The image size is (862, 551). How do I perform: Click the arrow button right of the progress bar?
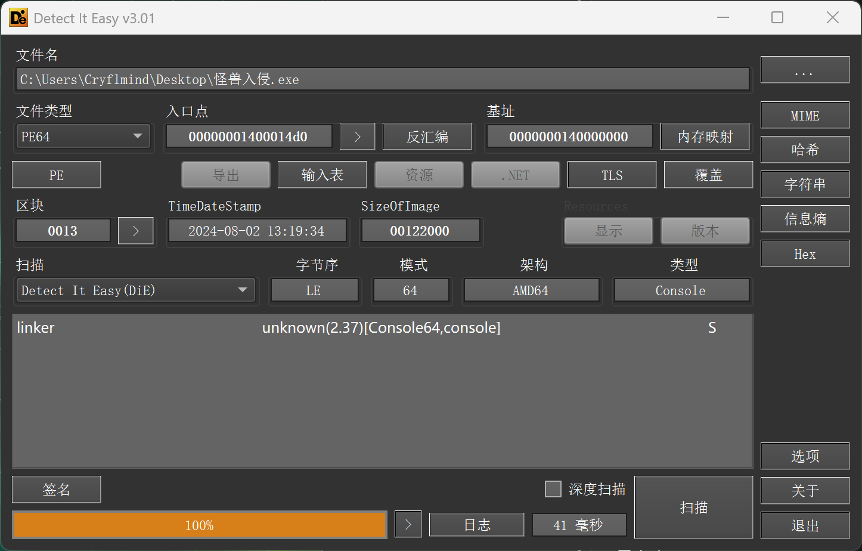pos(408,525)
